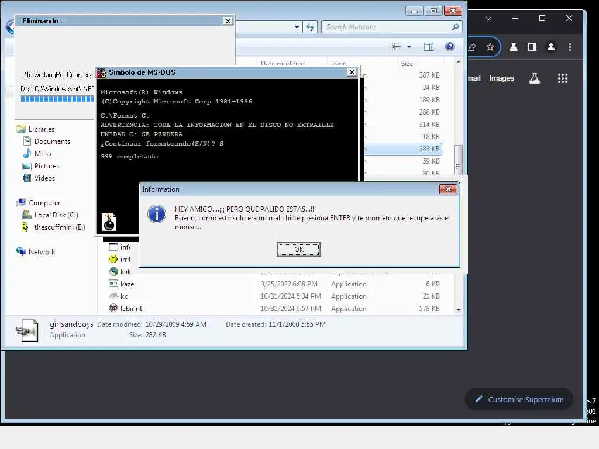Screen dimensions: 599x449
Task: Click the kaze file icon
Action: click(113, 284)
